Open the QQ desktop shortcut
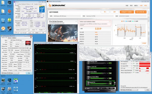This screenshot has height=94, width=152. [9, 21]
